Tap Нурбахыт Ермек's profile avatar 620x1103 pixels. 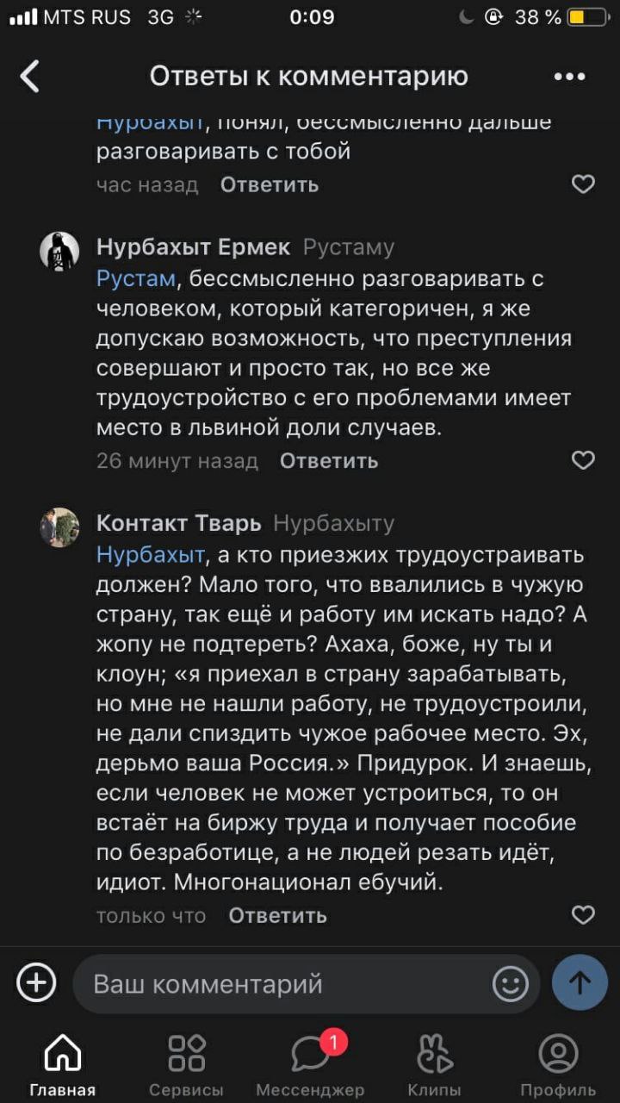(59, 252)
